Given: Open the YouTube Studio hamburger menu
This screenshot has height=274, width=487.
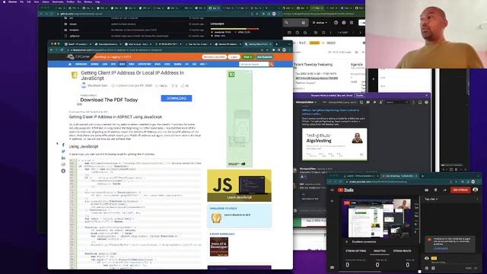Looking at the screenshot, I should pyautogui.click(x=332, y=190).
